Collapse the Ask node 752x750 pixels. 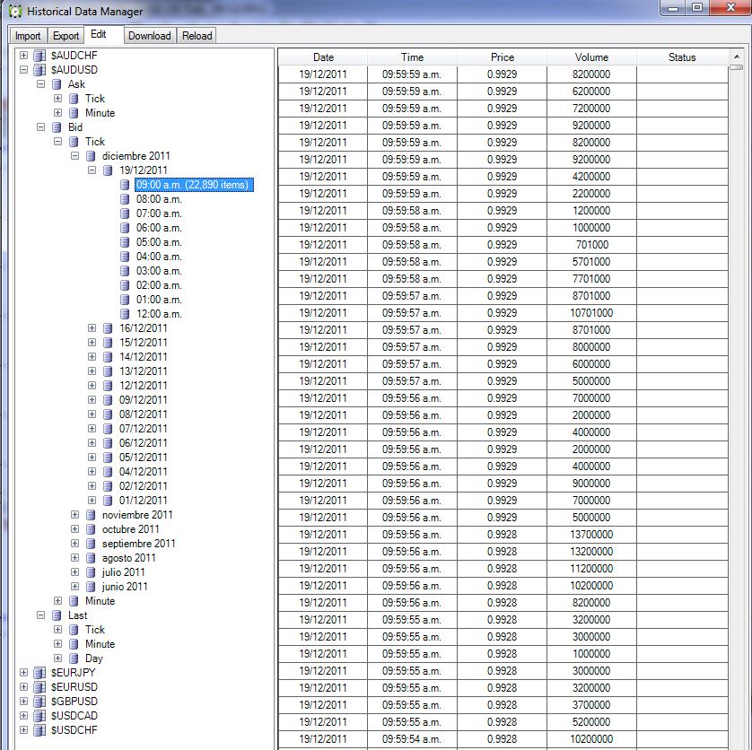40,84
